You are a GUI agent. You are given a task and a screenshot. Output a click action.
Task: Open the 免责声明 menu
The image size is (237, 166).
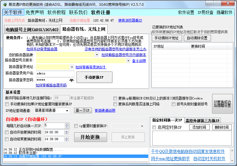tap(35, 12)
